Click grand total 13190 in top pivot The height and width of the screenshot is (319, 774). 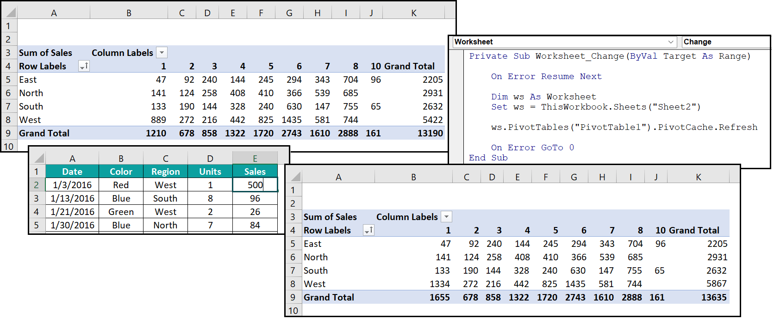click(430, 133)
